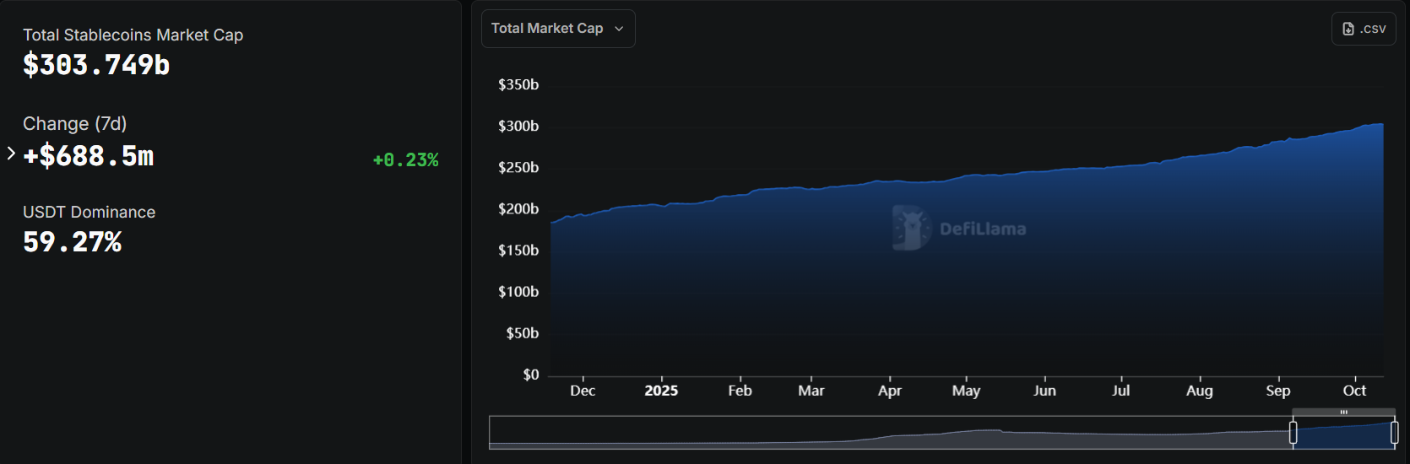The width and height of the screenshot is (1410, 464).
Task: Click the $303.749b total market cap value
Action: tap(96, 65)
